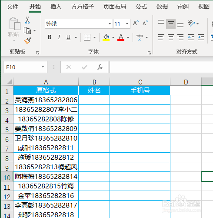Switch to the 视图 tab
This screenshot has height=218, width=213.
(x=204, y=7)
